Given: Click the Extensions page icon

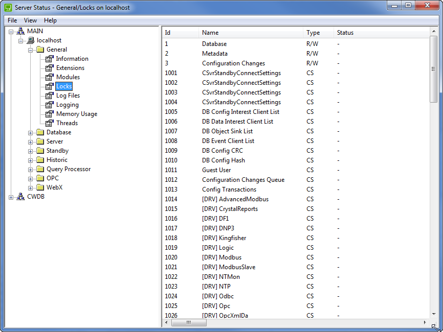Looking at the screenshot, I should (50, 68).
